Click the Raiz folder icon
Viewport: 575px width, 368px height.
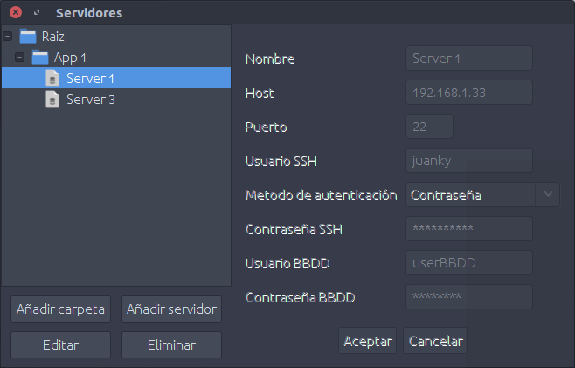click(x=28, y=37)
